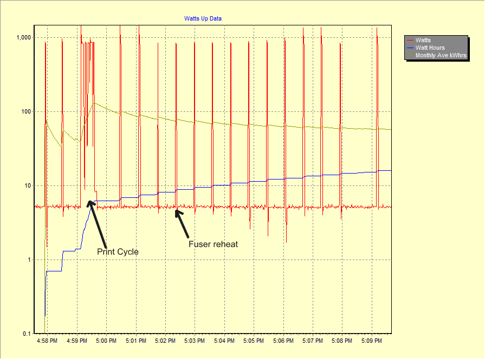
Task: Click the blue Watt Hours legend line swatch
Action: [410, 48]
